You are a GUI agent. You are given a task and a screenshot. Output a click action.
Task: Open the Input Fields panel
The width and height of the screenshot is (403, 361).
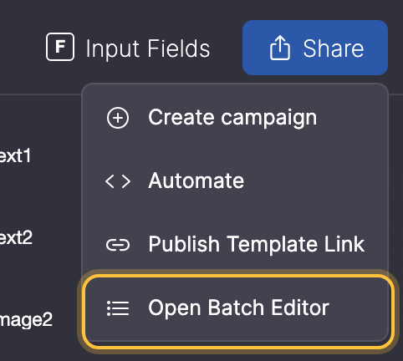tap(128, 48)
